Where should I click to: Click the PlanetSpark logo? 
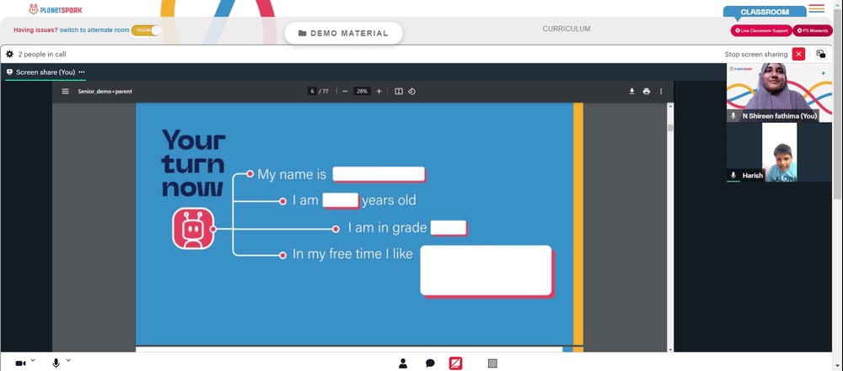(x=55, y=9)
